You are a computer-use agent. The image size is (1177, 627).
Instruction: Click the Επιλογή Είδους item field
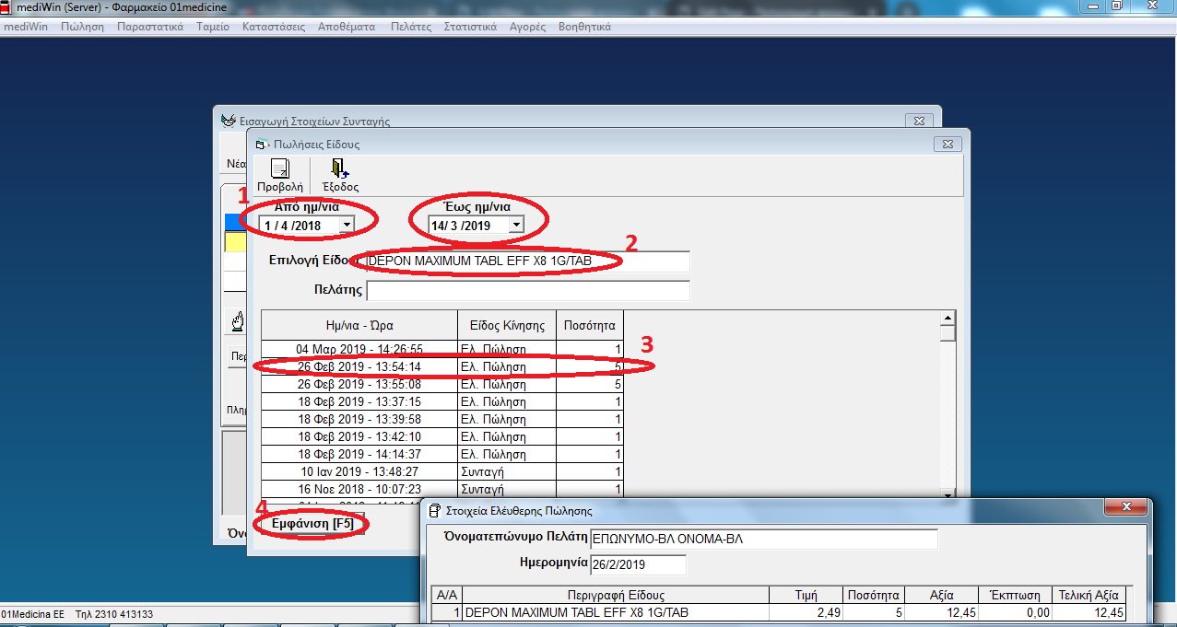527,261
